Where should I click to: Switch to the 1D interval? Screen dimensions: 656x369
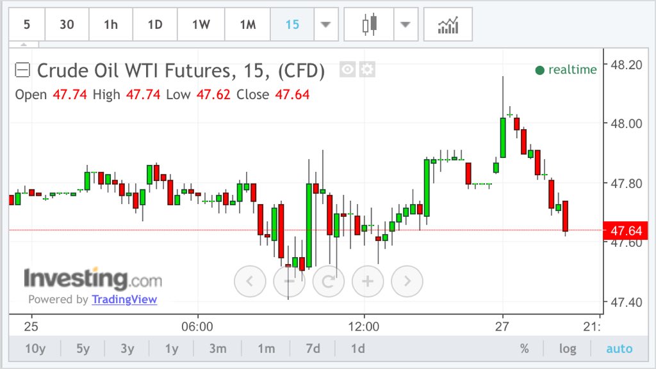click(155, 25)
